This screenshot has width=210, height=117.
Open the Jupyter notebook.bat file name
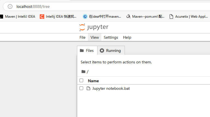[x=111, y=89]
